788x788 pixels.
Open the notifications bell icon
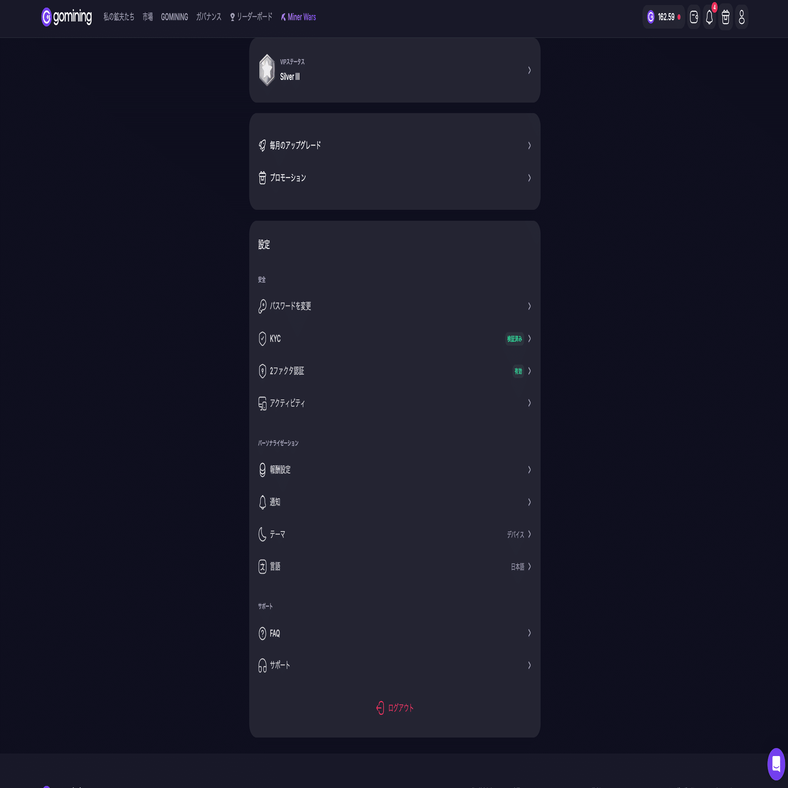click(709, 17)
